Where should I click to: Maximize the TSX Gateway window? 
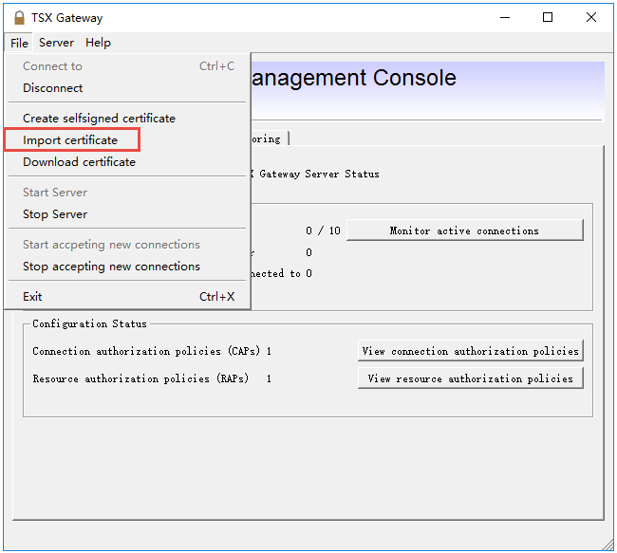(x=548, y=17)
